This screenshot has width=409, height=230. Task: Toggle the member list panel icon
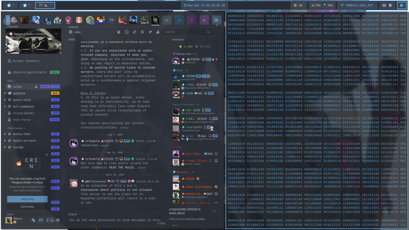coord(158,32)
